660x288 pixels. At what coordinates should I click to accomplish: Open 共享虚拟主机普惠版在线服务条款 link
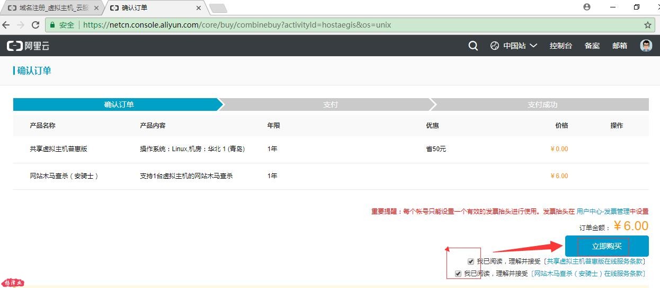595,261
